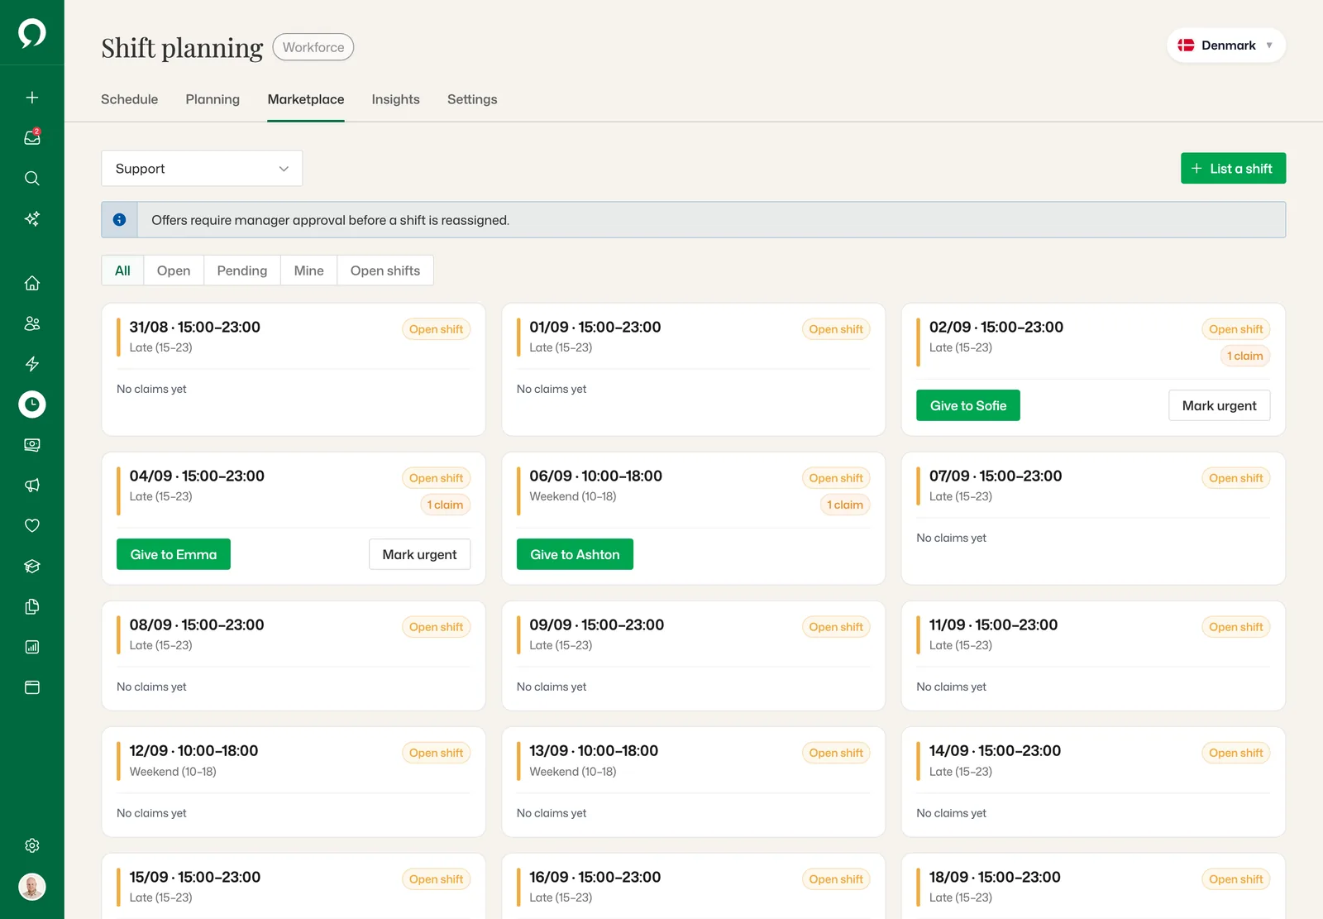Open the settings gear in the sidebar

click(x=32, y=845)
